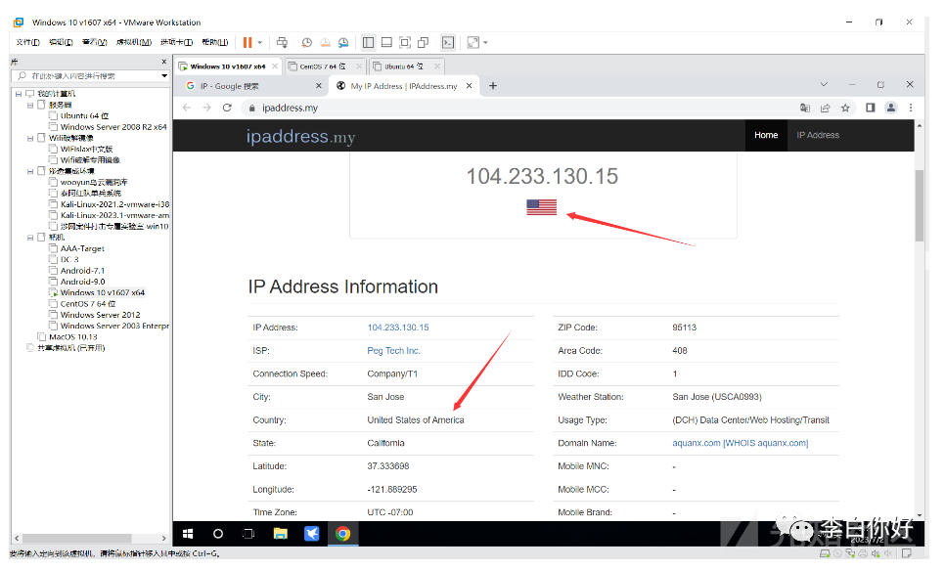Take a snapshot of this virtual machine

[x=307, y=43]
